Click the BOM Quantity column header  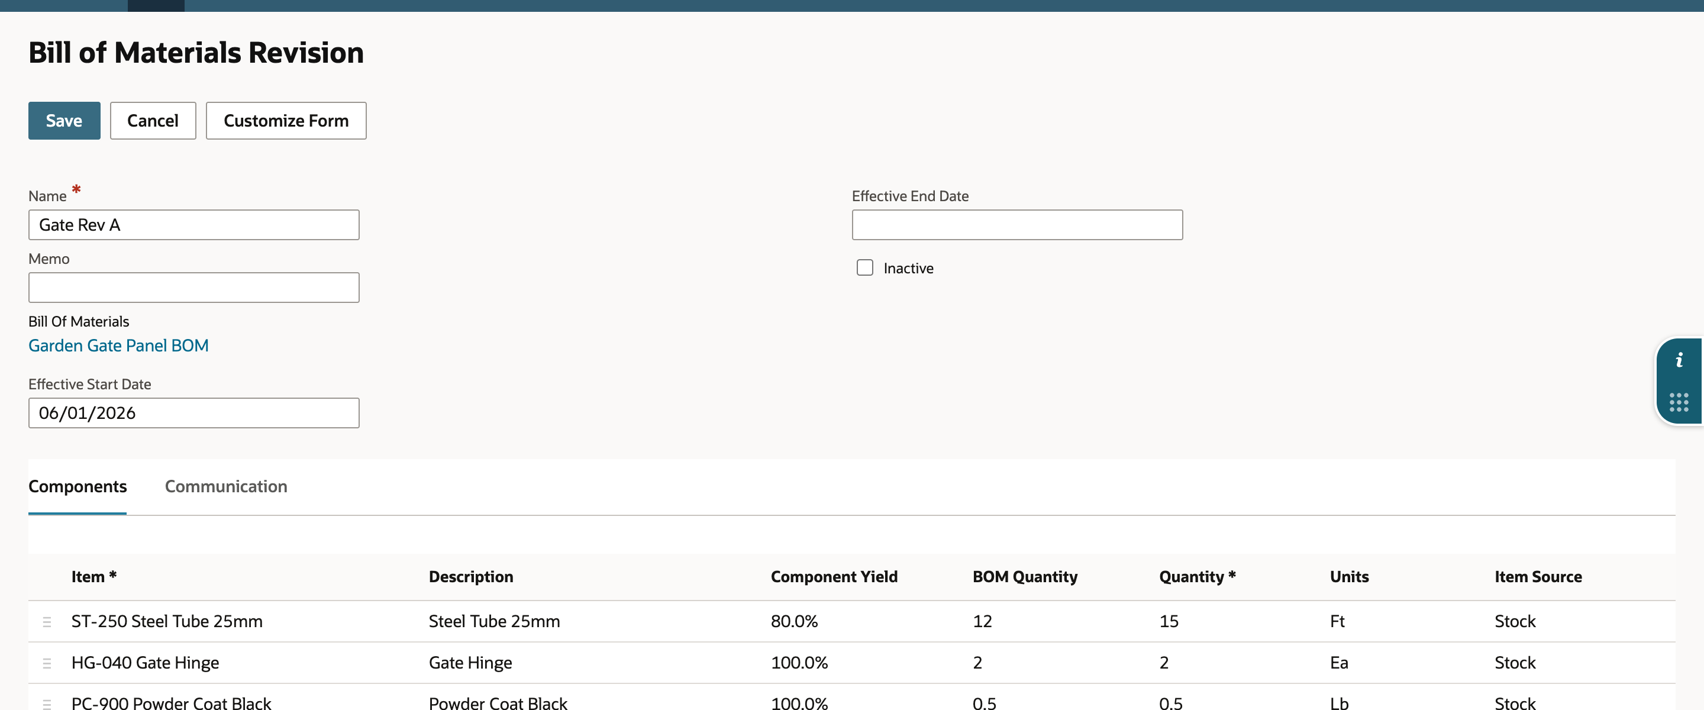1025,576
